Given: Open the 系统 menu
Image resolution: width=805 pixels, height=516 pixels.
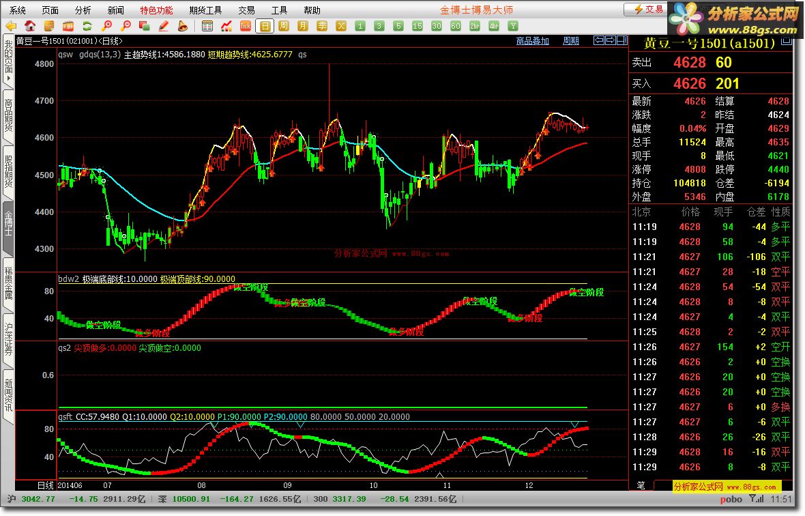Looking at the screenshot, I should 17,10.
